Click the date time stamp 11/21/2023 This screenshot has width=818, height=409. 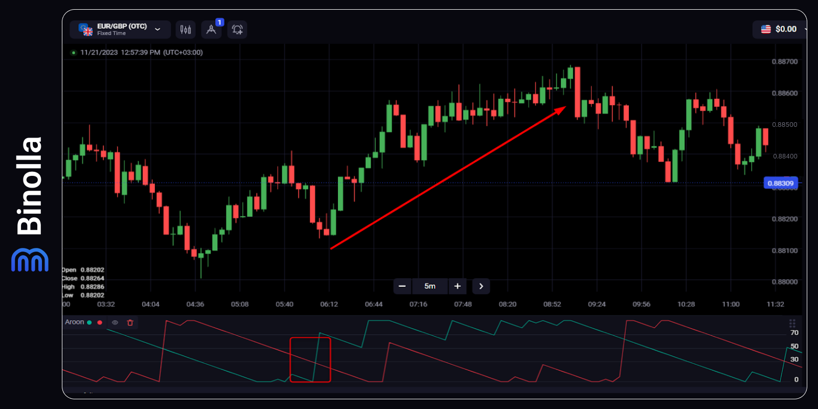point(142,52)
